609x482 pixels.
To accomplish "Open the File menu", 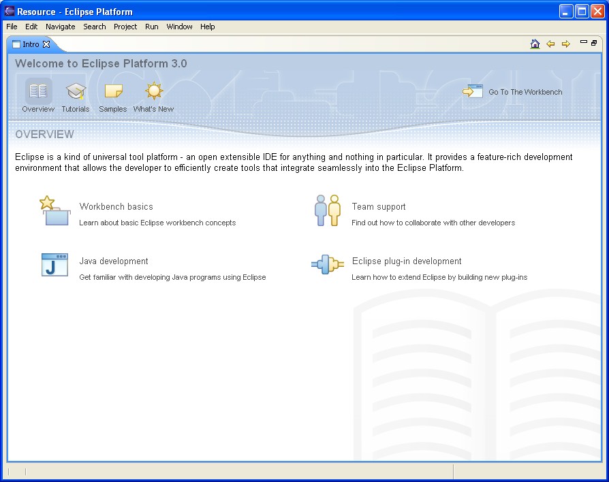I will [x=12, y=27].
